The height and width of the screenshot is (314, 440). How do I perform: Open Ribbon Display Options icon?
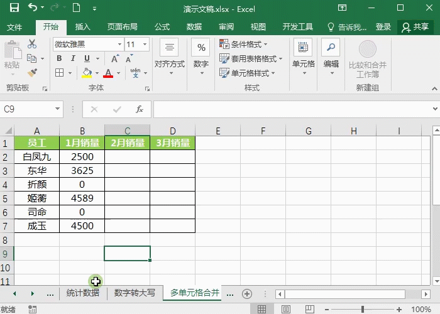tap(342, 8)
